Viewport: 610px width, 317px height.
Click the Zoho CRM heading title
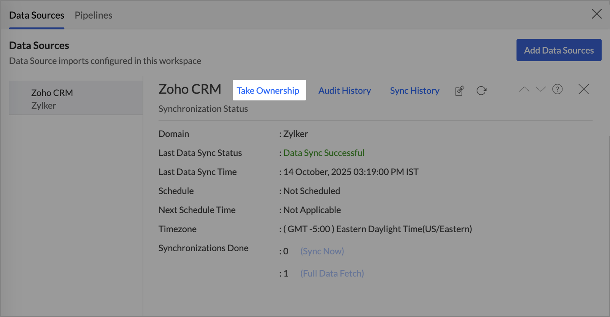(190, 89)
